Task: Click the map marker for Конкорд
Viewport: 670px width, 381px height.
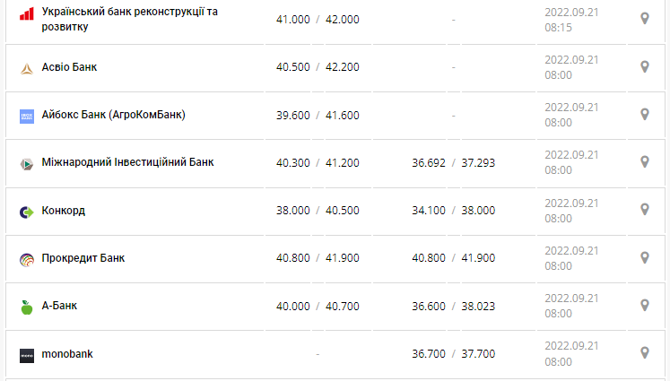Action: [644, 210]
